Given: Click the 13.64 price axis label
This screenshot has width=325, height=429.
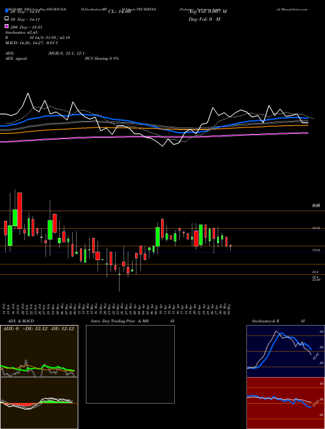Looking at the screenshot, I should (316, 250).
